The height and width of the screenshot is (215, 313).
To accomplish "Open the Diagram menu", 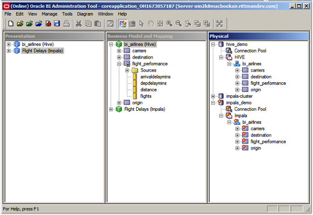I will pyautogui.click(x=85, y=14).
